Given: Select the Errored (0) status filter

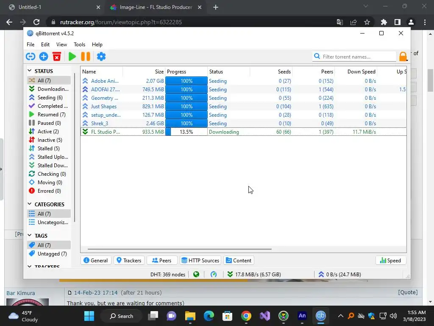Looking at the screenshot, I should tap(49, 191).
